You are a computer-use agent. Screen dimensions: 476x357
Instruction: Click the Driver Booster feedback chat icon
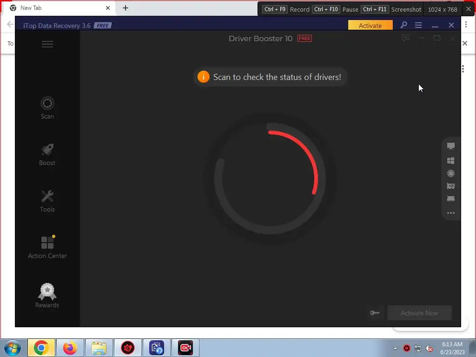405,38
